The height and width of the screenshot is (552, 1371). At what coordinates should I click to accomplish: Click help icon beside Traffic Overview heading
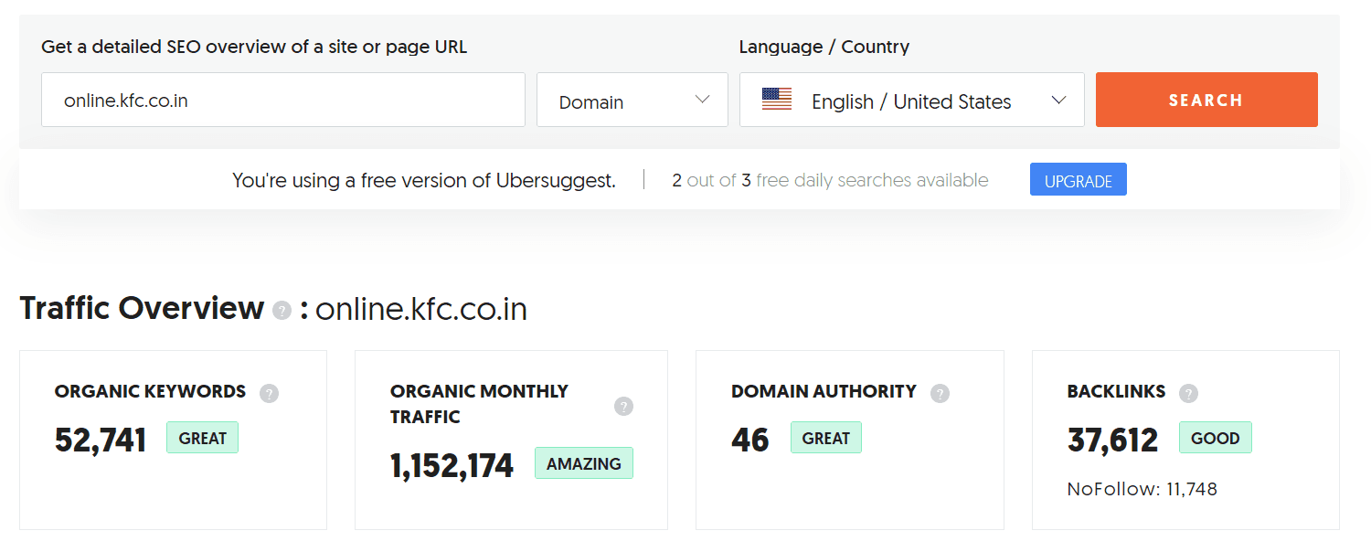[x=282, y=311]
